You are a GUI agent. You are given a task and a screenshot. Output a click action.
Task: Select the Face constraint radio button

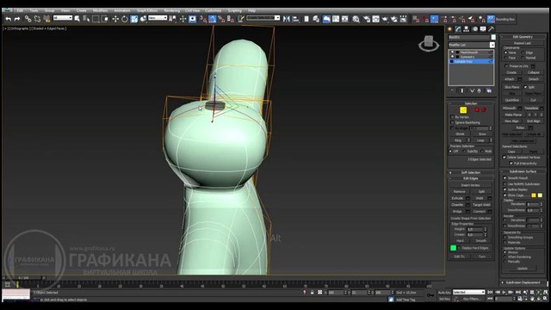point(505,58)
